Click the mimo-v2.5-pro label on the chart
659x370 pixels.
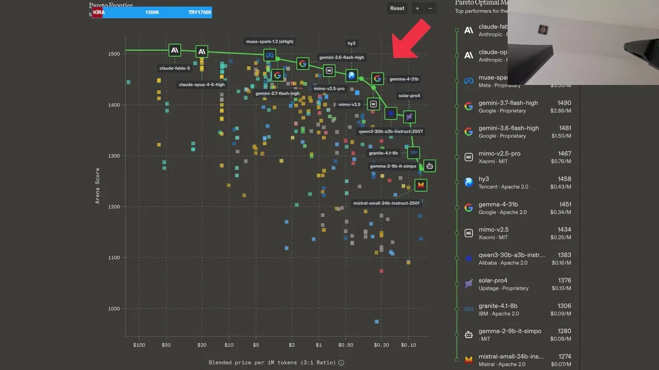click(x=329, y=88)
